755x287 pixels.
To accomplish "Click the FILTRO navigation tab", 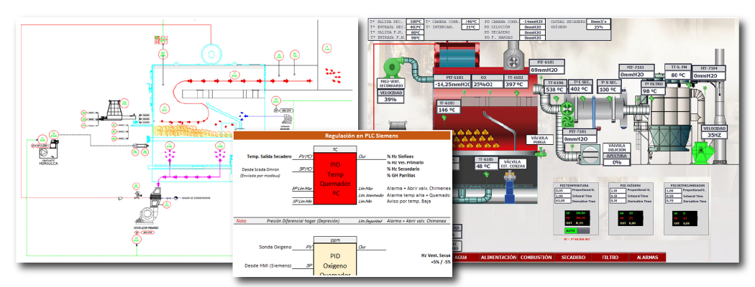I will [610, 256].
